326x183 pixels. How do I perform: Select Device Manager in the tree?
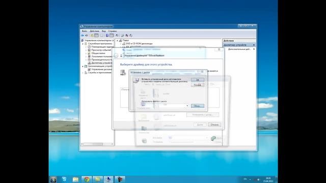coord(100,63)
